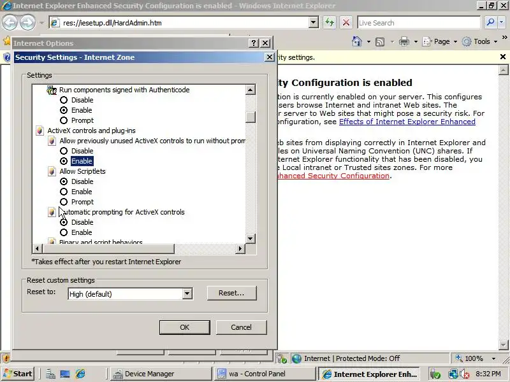
Task: Select Disable for previously unused ActiveX controls
Action: (x=64, y=151)
